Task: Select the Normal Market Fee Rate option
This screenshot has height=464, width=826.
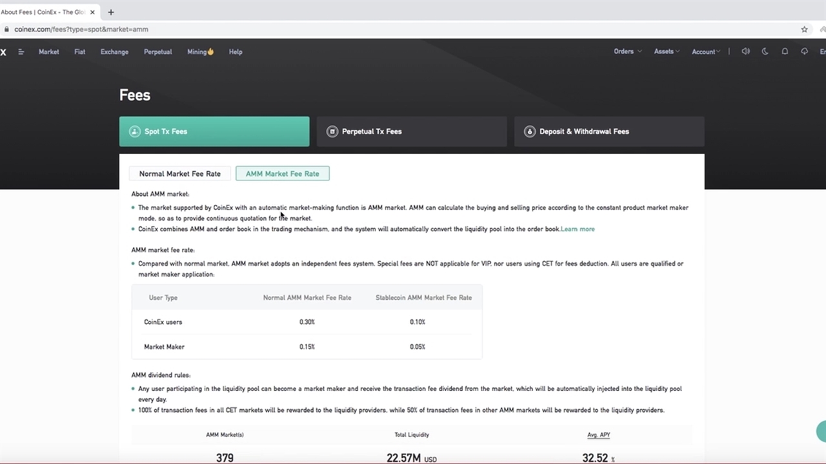Action: tap(179, 173)
